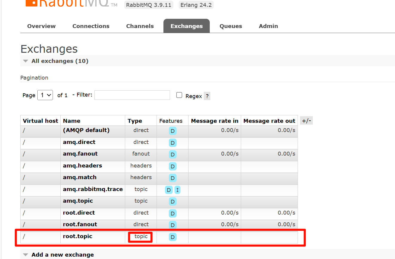Screen dimensions: 395x259
Task: Click the durable badge on root.topic row
Action: pos(172,237)
